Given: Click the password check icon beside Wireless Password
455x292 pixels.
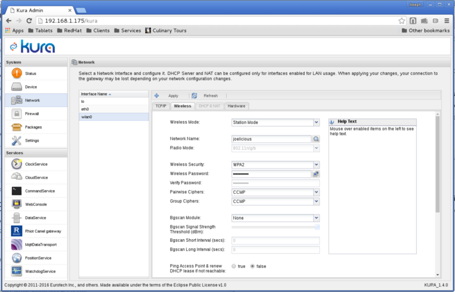Looking at the screenshot, I should 316,174.
